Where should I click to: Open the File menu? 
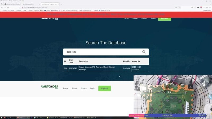pos(1,1)
